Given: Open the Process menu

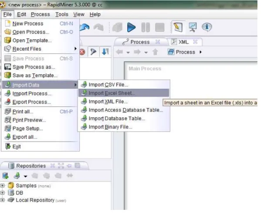Looking at the screenshot, I should 40,14.
